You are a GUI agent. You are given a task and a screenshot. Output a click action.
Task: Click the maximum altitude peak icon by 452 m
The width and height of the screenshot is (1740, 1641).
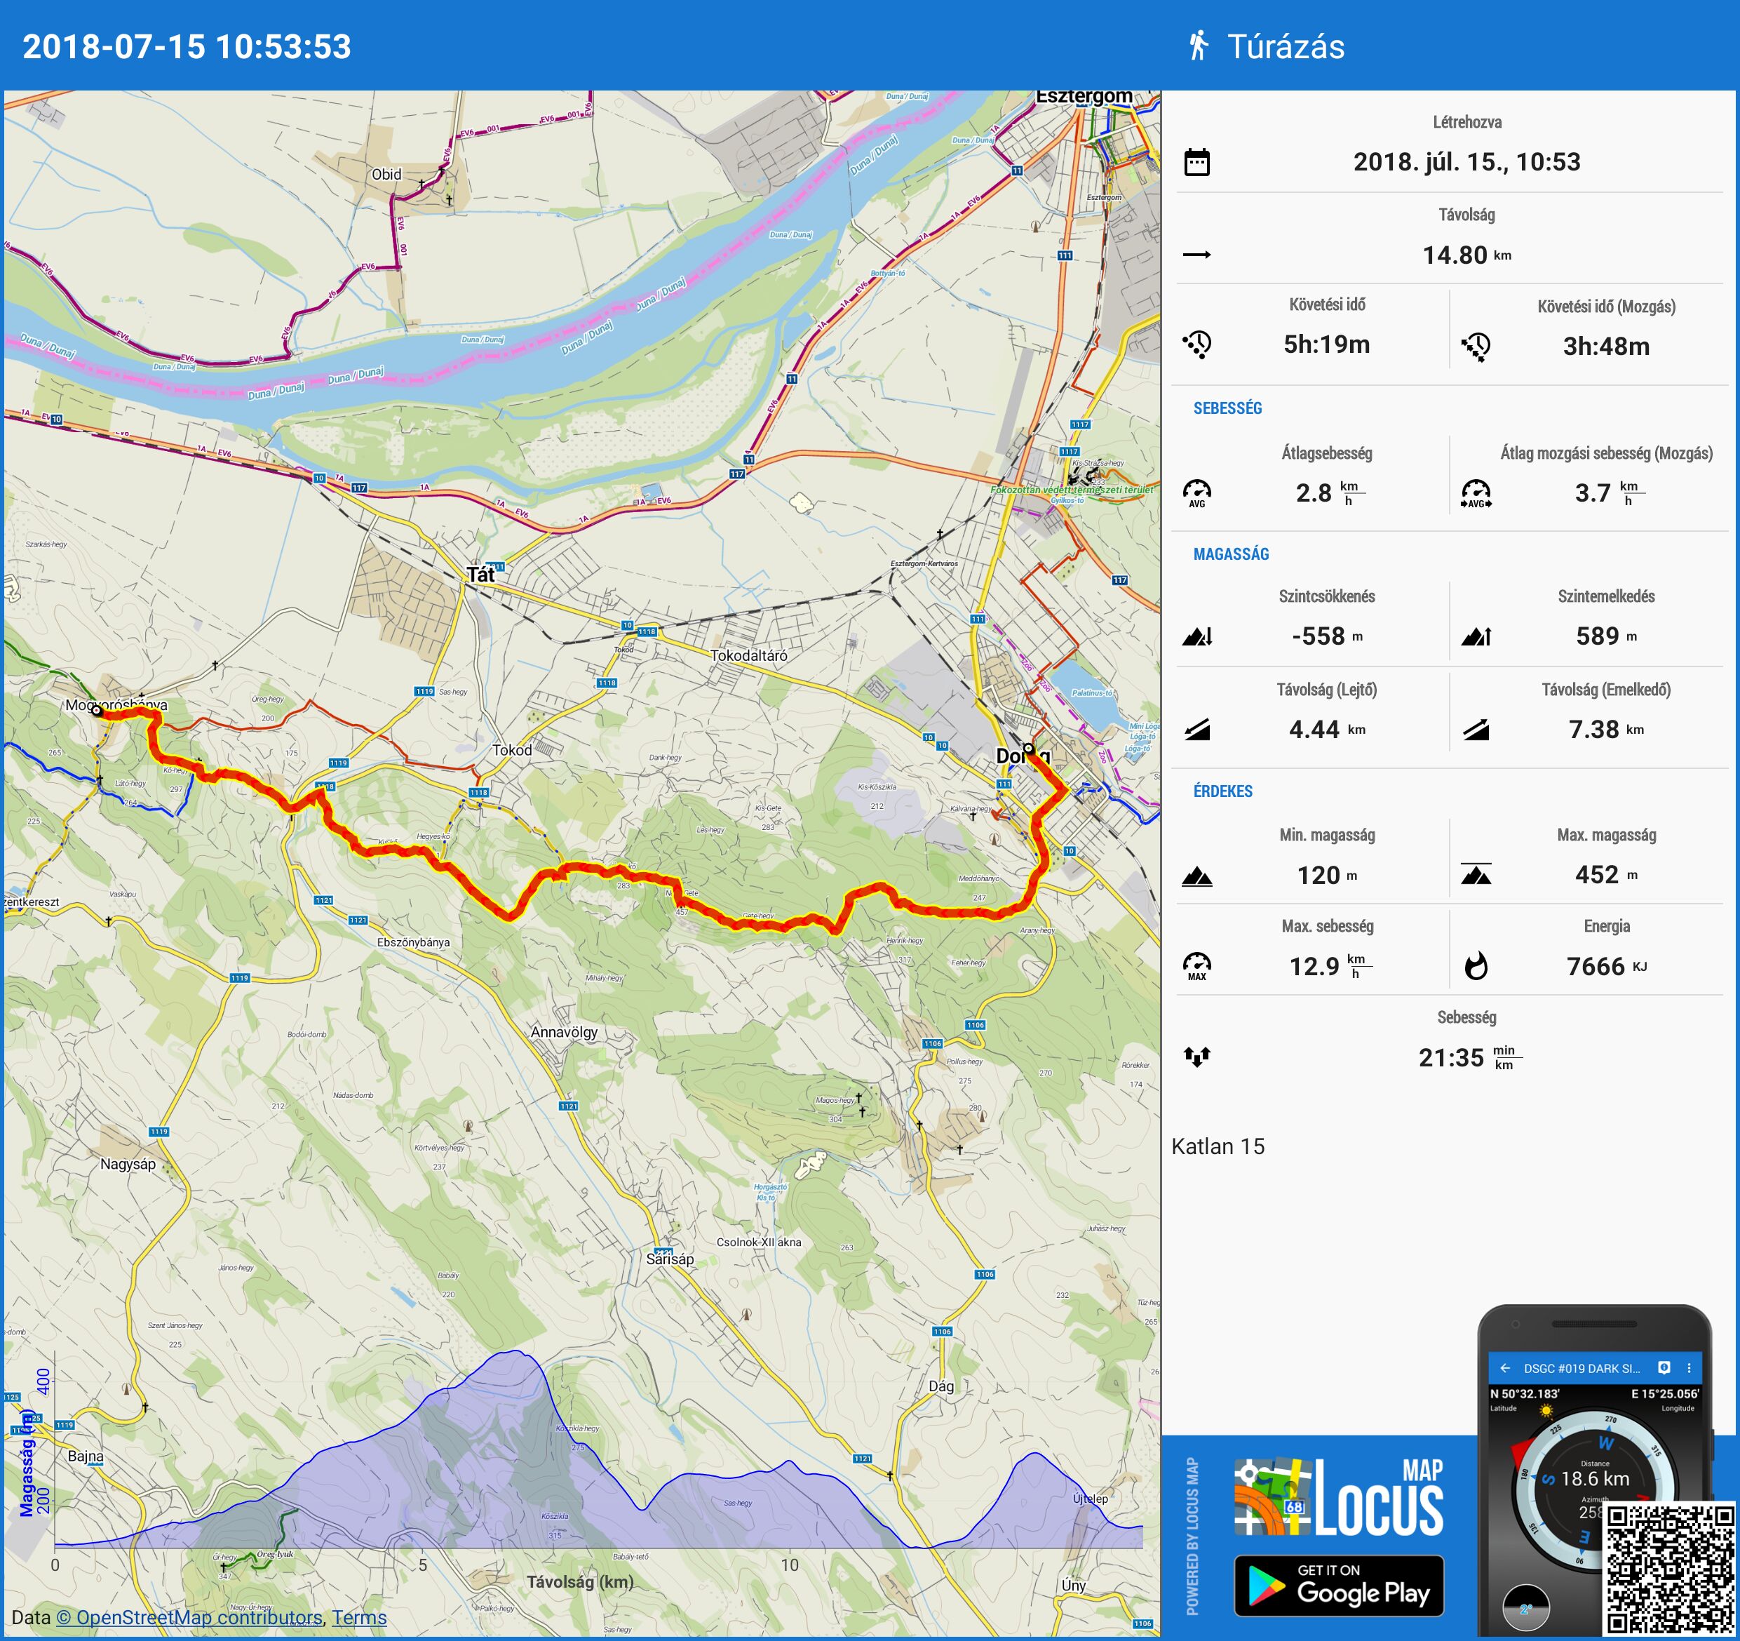click(x=1476, y=874)
